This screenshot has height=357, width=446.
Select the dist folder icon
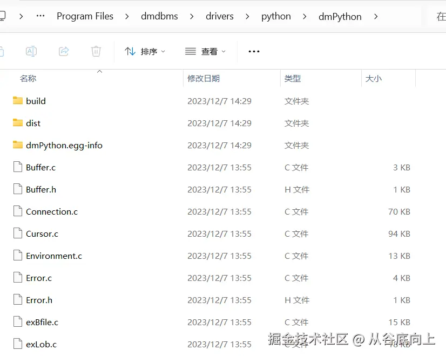(x=18, y=123)
